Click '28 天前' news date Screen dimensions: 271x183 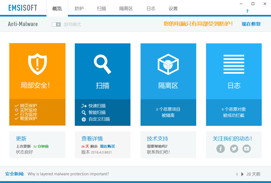pyautogui.click(x=253, y=174)
